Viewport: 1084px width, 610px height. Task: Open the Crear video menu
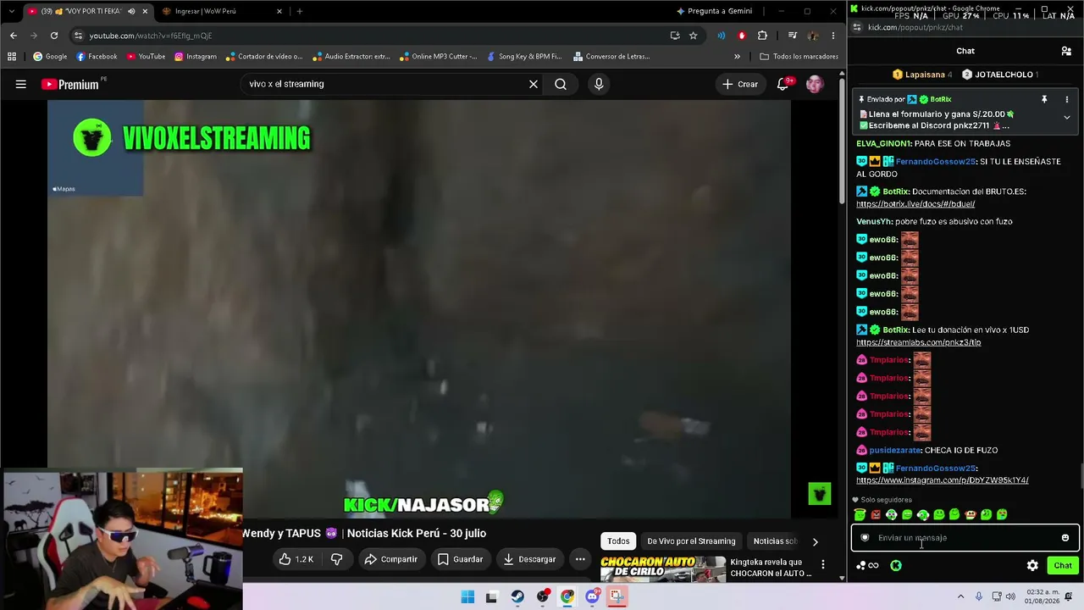tap(740, 84)
